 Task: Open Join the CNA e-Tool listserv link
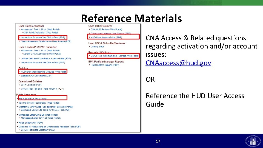pyautogui.click(x=39, y=103)
